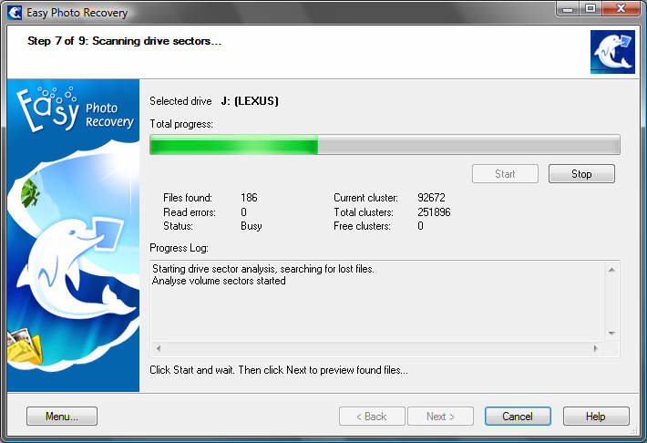Viewport: 647px width, 443px height.
Task: Open Help for the recovery wizard
Action: (x=596, y=417)
